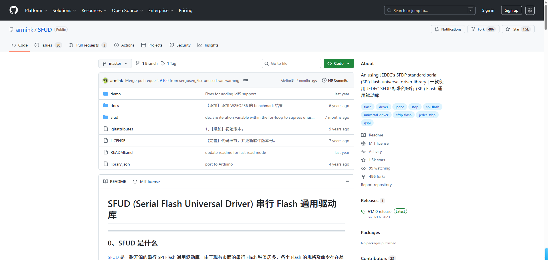
Task: Open the GitHub home logo
Action: [14, 10]
